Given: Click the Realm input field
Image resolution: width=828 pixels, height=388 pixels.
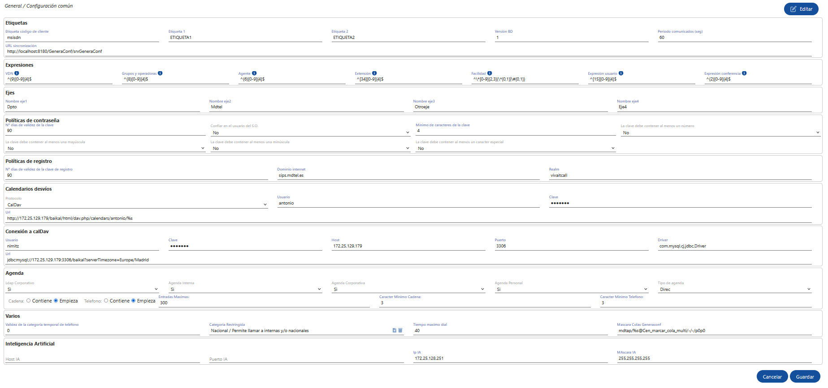Looking at the screenshot, I should [x=681, y=175].
